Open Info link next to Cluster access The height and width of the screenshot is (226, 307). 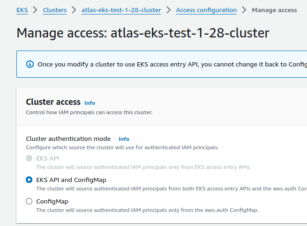pos(90,103)
